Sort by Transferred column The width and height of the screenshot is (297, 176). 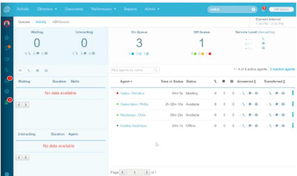275,81
